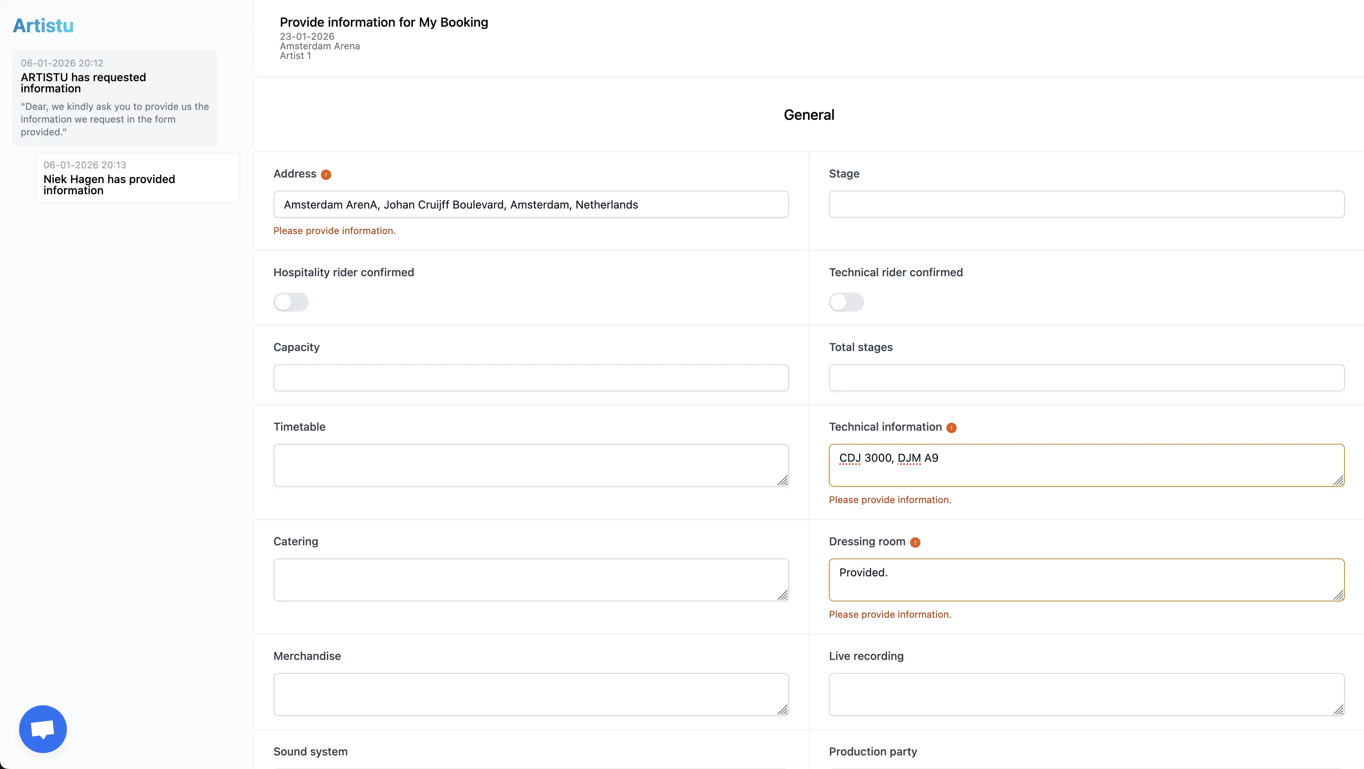
Task: Enable Hospitality rider confirmed toggle
Action: 291,302
